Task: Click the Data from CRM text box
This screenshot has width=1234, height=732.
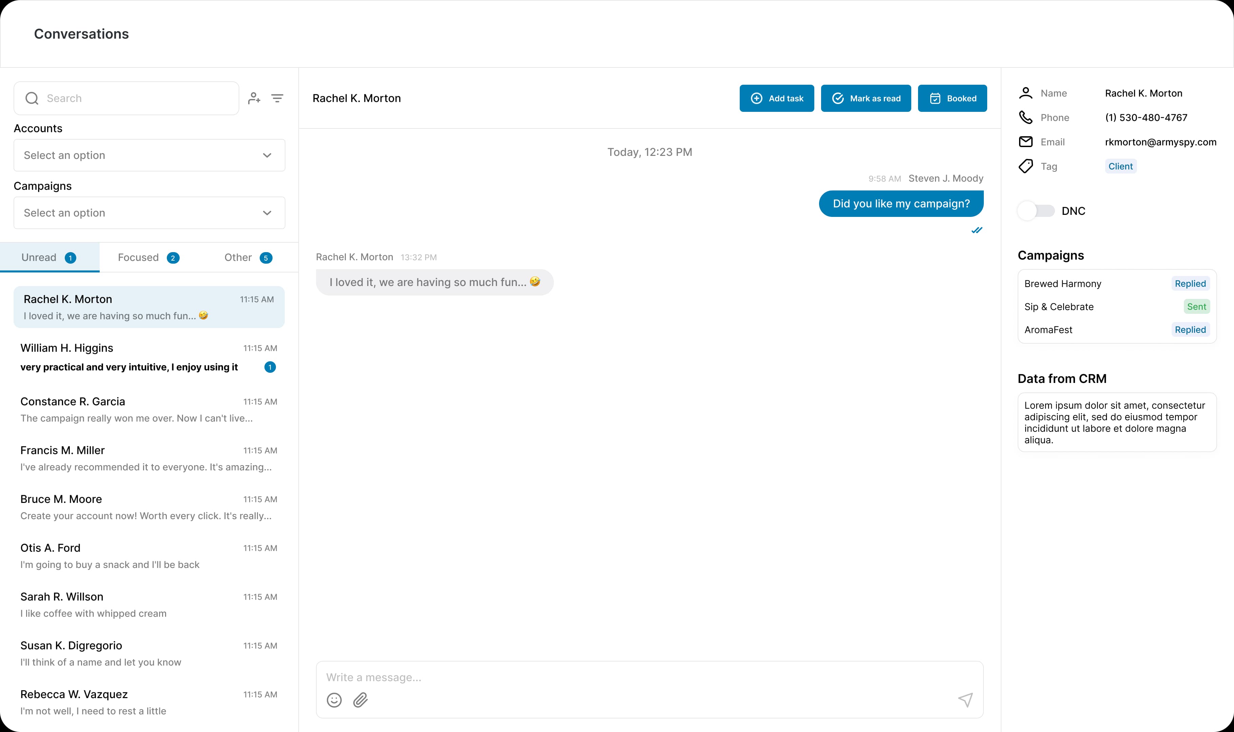Action: (x=1117, y=423)
